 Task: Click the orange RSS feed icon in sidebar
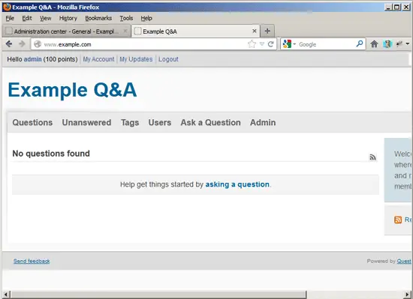tap(398, 220)
